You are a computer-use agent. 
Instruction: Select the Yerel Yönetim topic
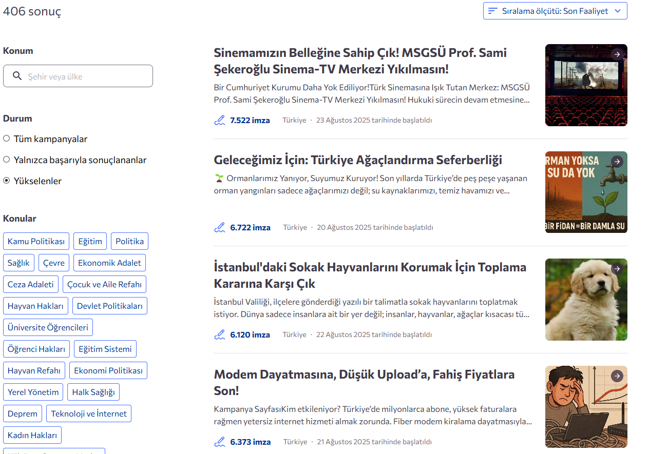33,392
